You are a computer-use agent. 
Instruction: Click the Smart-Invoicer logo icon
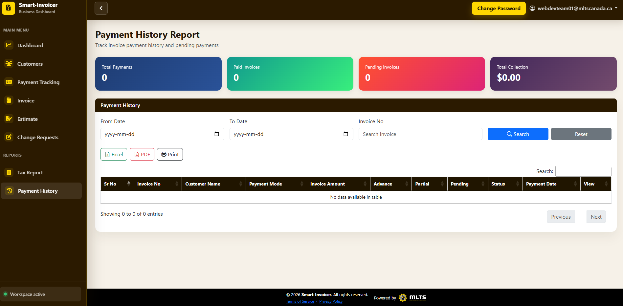click(9, 8)
